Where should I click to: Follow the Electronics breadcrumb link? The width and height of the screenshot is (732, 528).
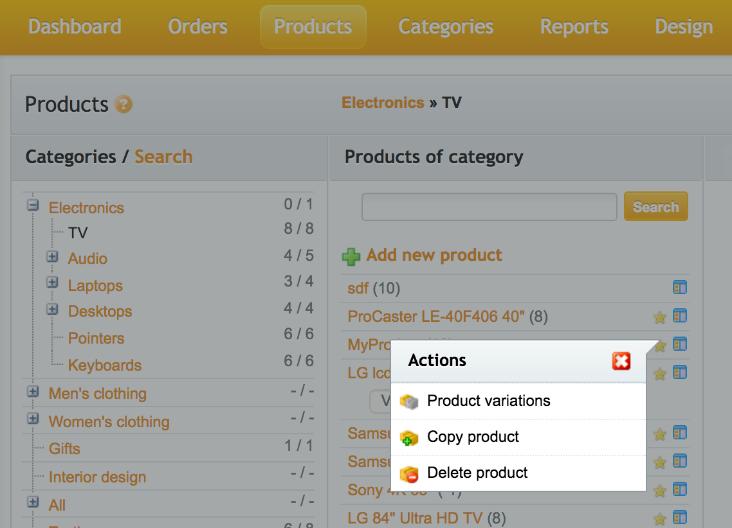383,103
